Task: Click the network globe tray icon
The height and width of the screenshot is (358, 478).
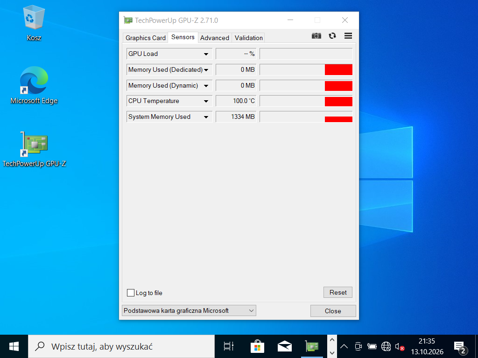Action: [x=386, y=346]
